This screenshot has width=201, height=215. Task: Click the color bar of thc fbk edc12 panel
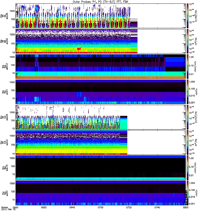click(187, 167)
